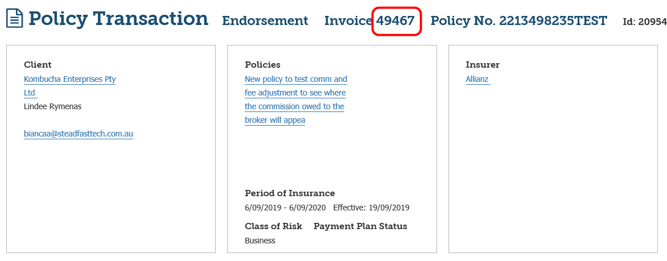
Task: Click the Policy Transaction page heading
Action: click(x=118, y=19)
